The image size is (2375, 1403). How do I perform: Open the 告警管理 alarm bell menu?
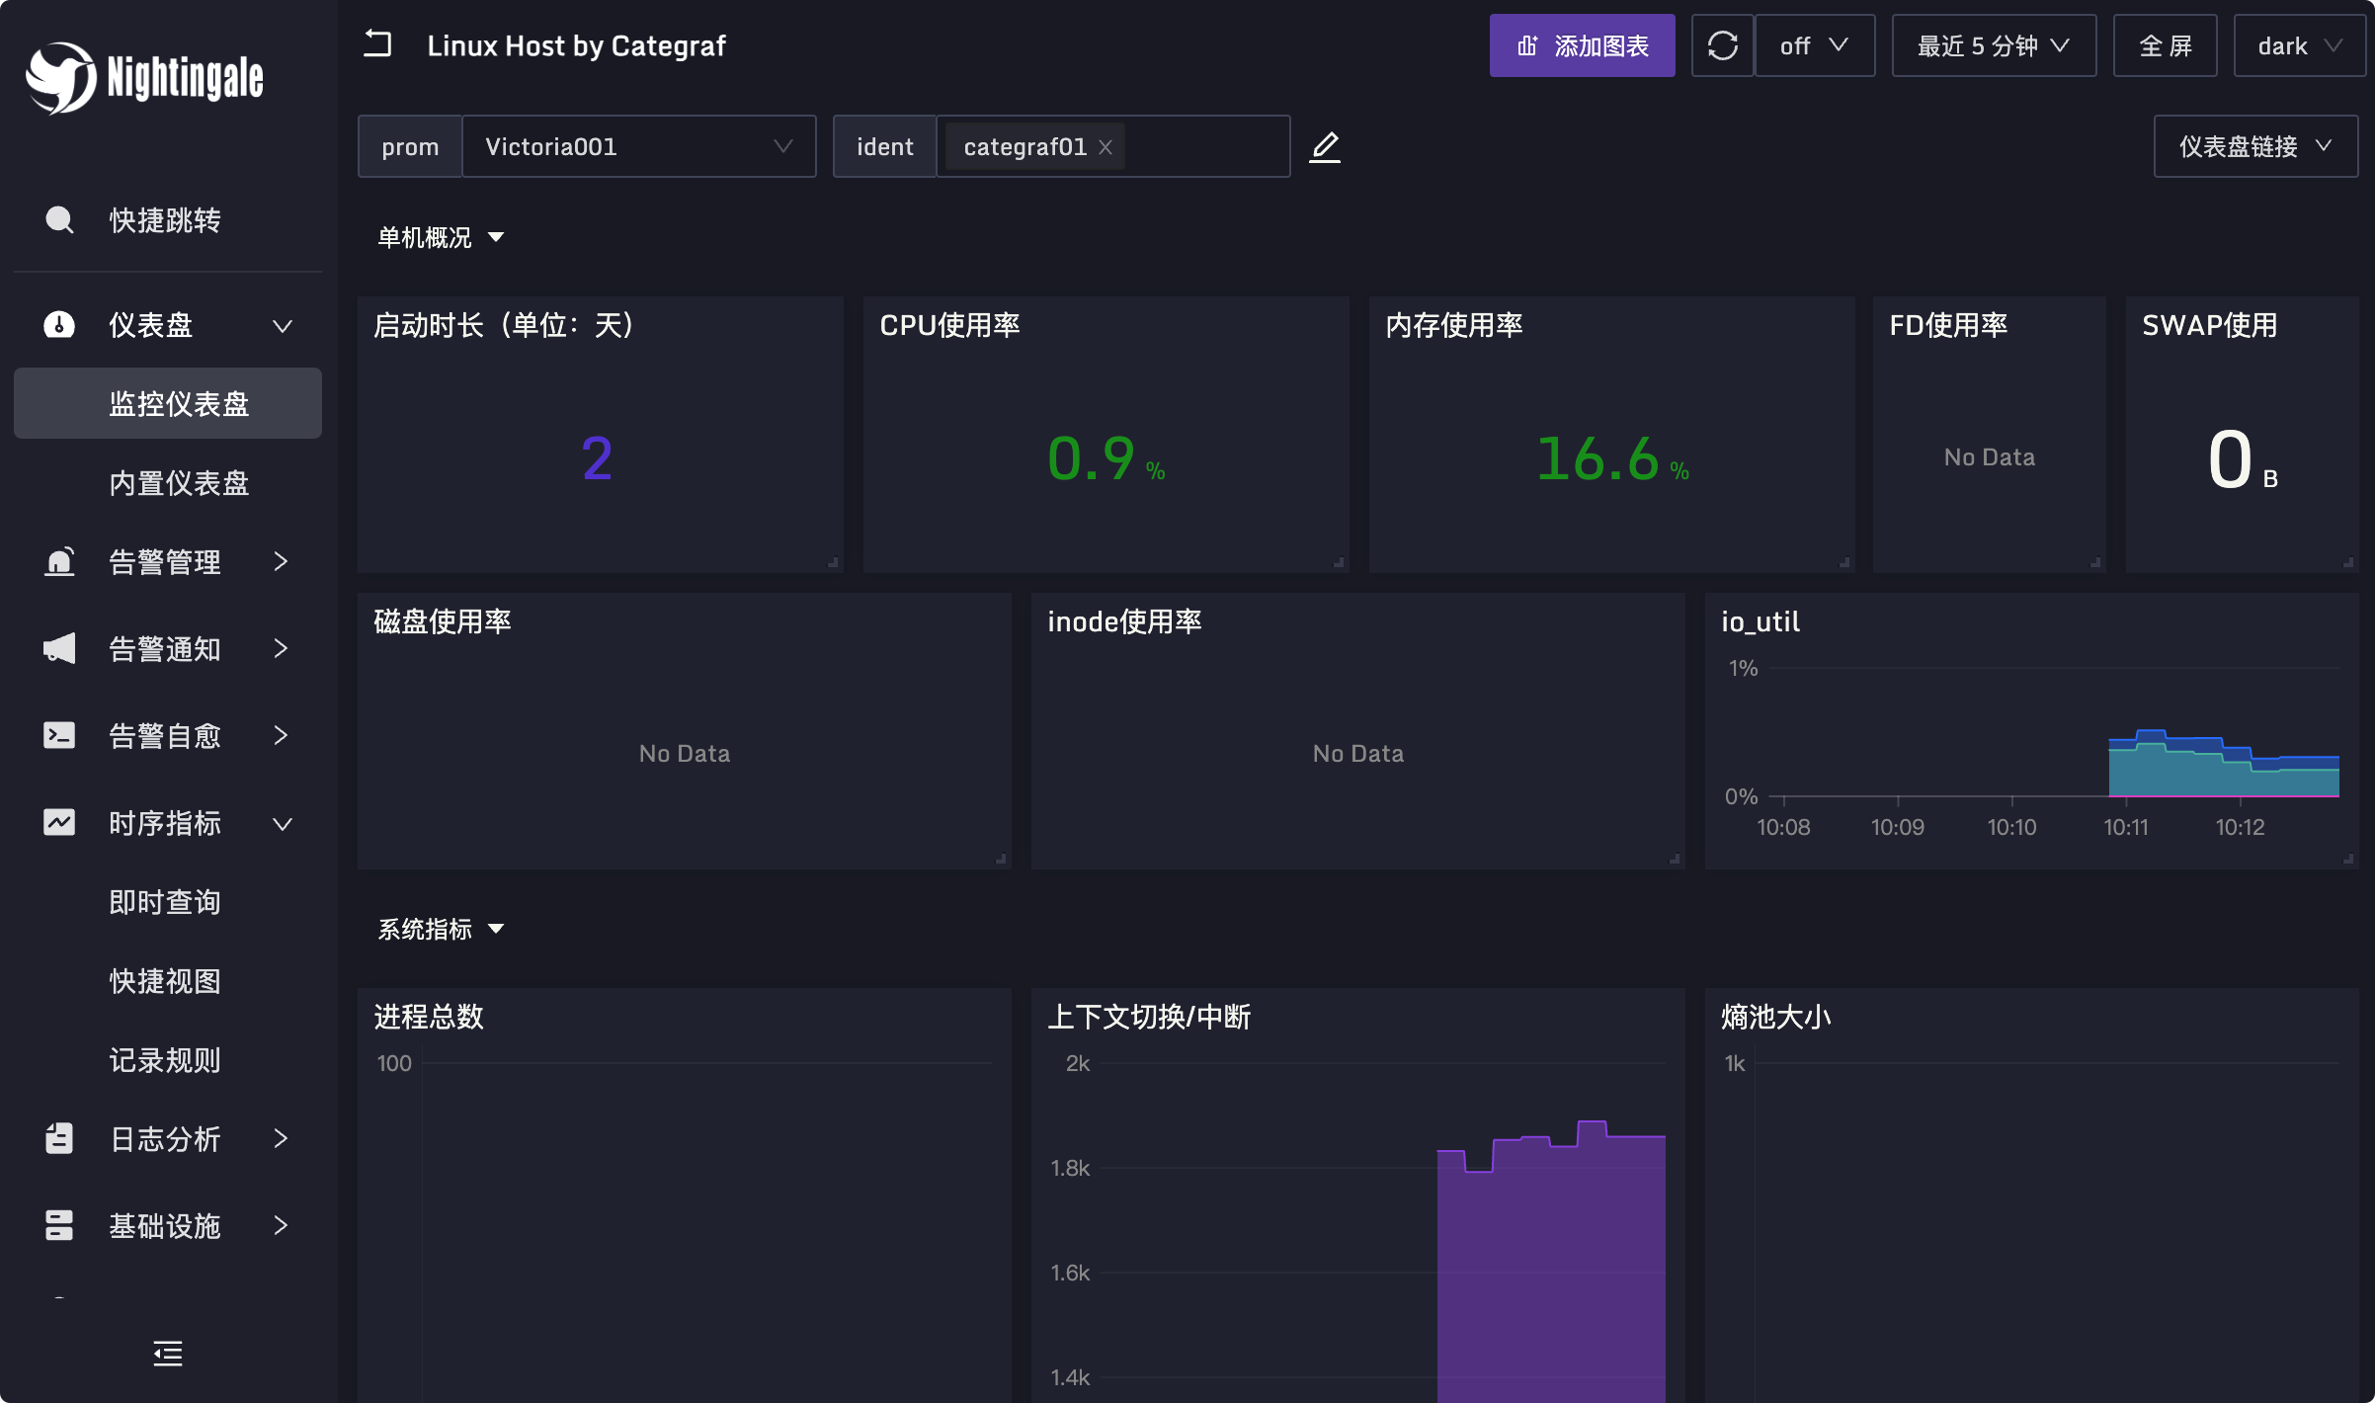coord(166,561)
